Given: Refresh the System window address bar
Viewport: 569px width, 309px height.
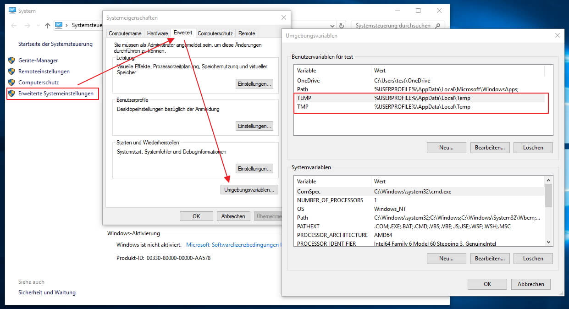Looking at the screenshot, I should point(341,26).
